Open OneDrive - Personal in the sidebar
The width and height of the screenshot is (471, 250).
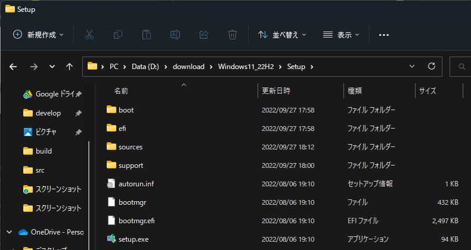pyautogui.click(x=51, y=232)
